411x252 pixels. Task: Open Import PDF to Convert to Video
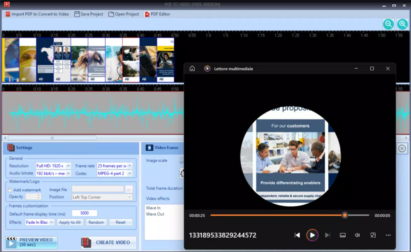click(37, 14)
